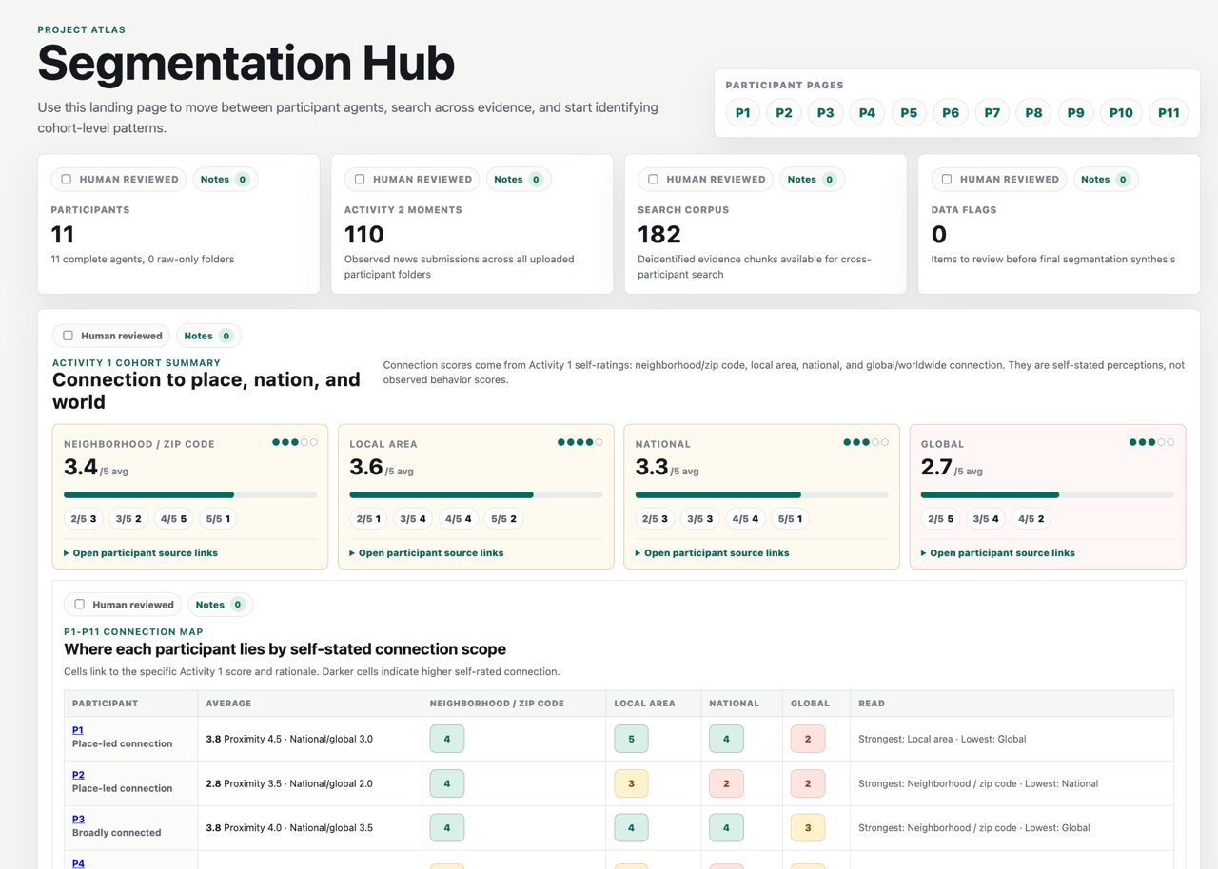The image size is (1218, 869).
Task: Select the 5/5 pill in Neighborhood card
Action: (x=218, y=519)
